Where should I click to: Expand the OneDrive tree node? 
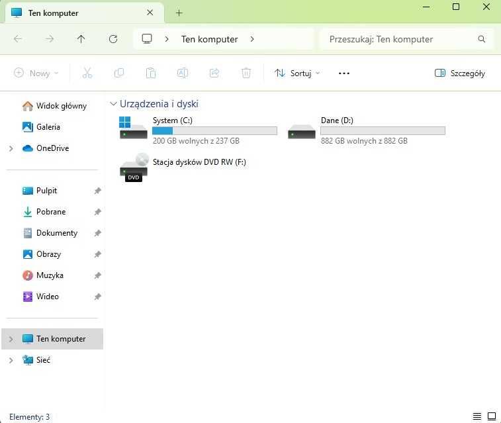11,148
